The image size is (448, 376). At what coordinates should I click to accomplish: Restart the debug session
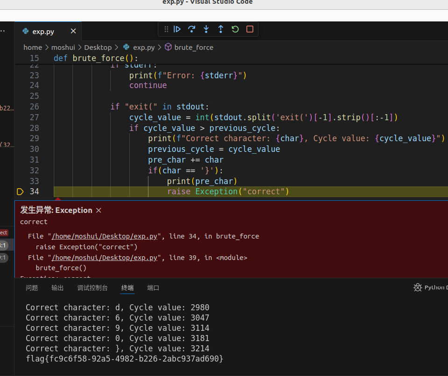(x=235, y=29)
